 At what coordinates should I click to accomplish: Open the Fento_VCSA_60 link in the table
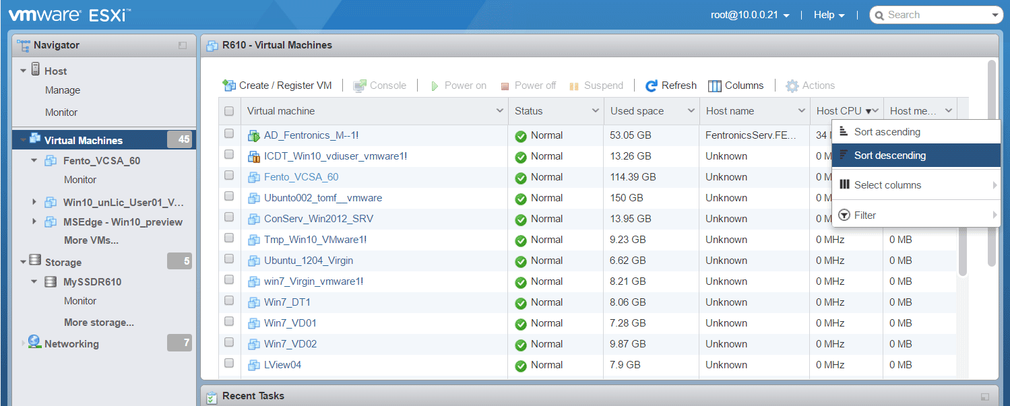coord(301,177)
